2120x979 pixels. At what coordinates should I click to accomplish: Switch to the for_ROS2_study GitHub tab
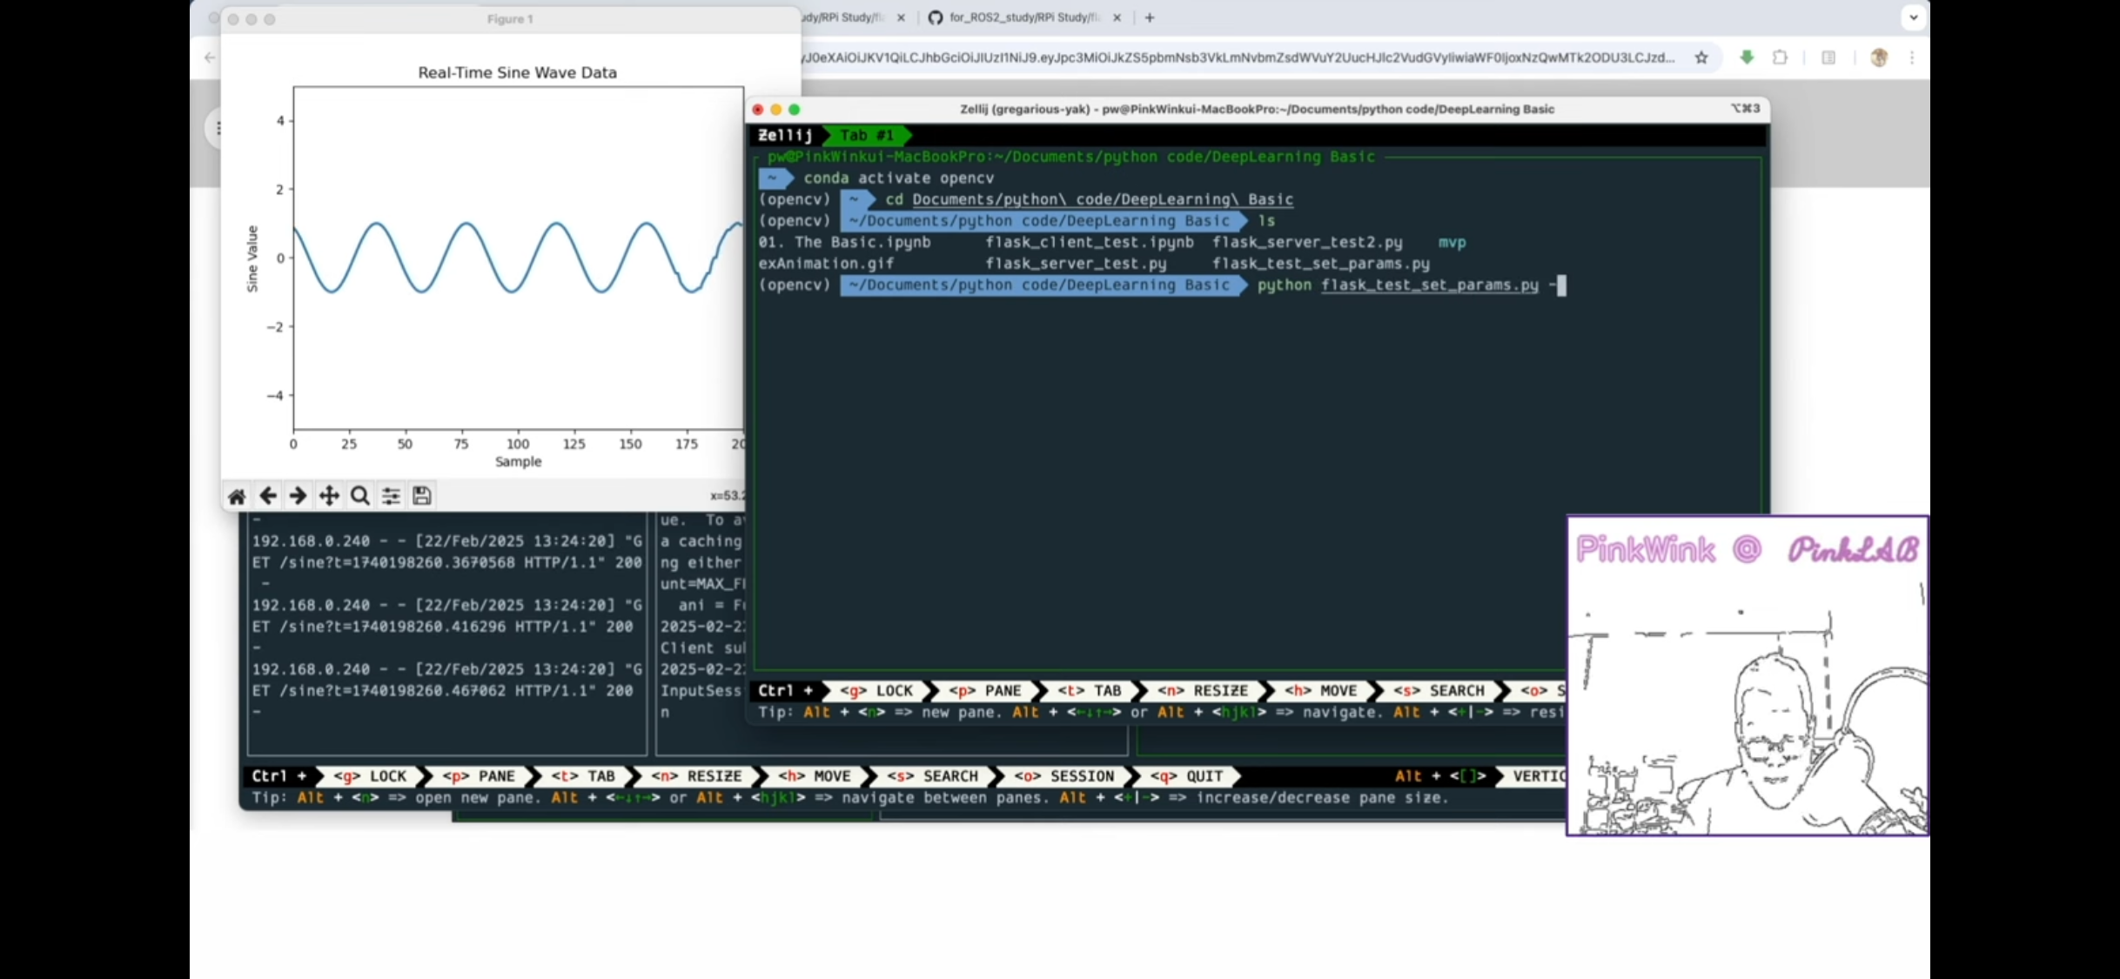pos(1023,17)
